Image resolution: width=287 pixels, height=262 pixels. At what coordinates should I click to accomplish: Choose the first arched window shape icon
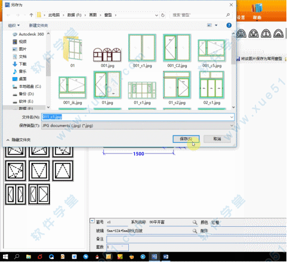point(241,33)
